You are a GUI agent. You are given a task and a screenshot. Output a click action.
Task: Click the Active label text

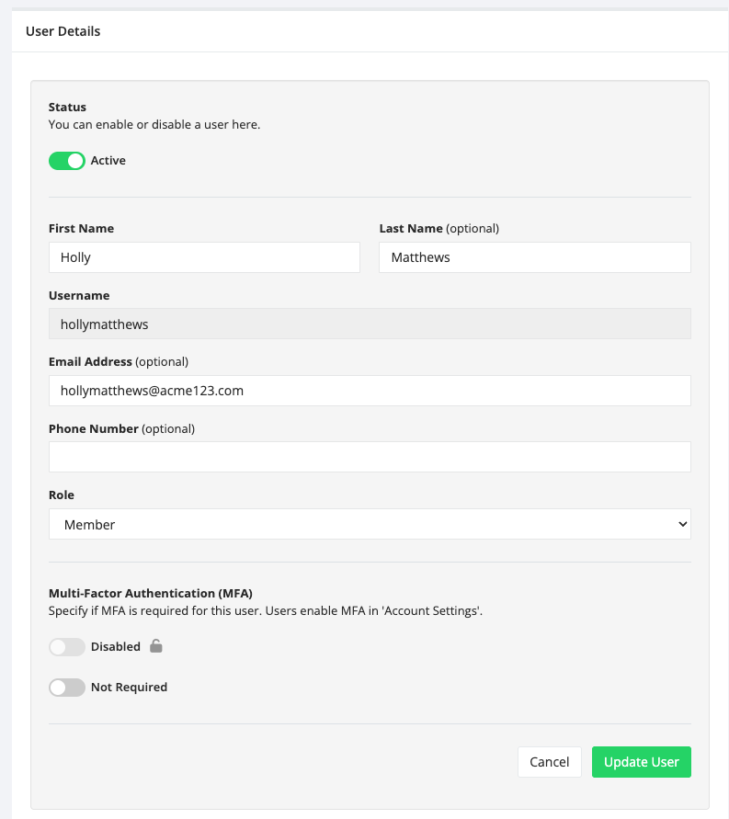pyautogui.click(x=108, y=161)
